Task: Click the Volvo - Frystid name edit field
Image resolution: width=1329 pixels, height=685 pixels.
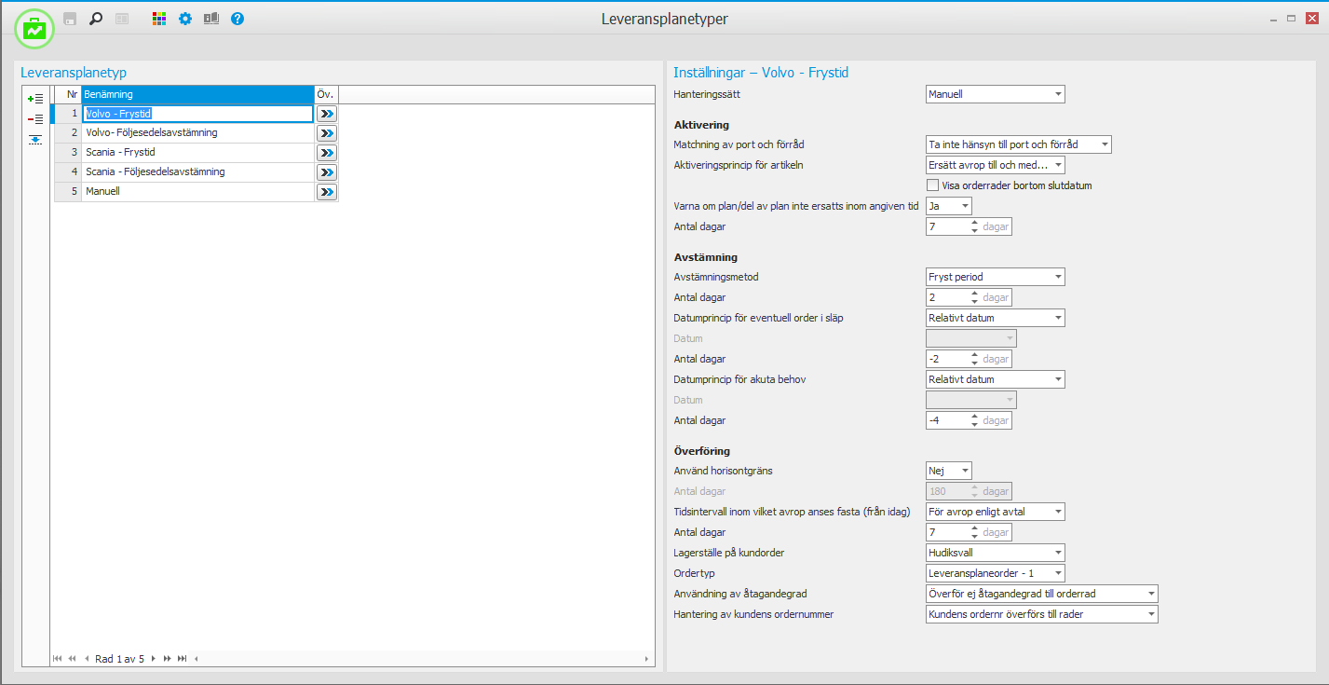Action: pyautogui.click(x=197, y=114)
